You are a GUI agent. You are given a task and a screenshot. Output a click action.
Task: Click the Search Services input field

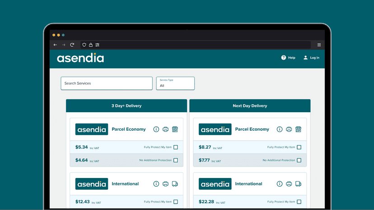pyautogui.click(x=107, y=83)
